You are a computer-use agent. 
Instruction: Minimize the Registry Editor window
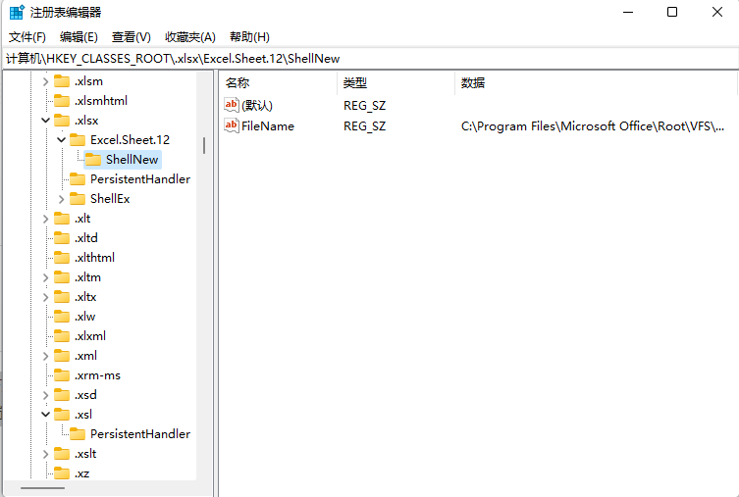point(628,12)
